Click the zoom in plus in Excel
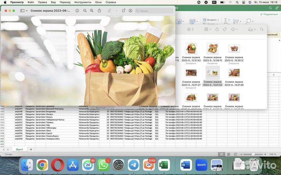281x175 pixels. [x=265, y=154]
